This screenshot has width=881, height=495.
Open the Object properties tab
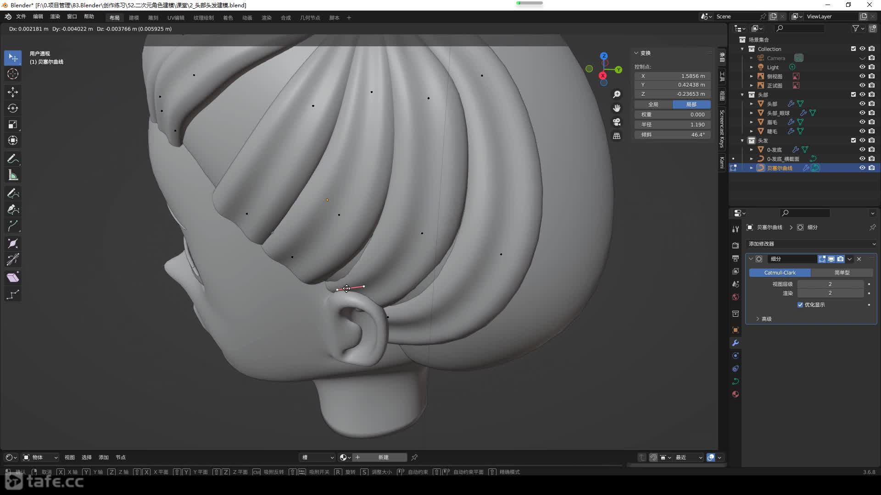736,330
